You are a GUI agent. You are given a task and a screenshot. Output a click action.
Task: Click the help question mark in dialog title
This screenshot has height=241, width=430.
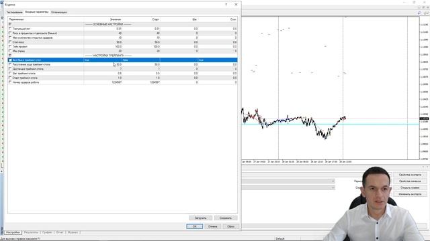click(226, 5)
